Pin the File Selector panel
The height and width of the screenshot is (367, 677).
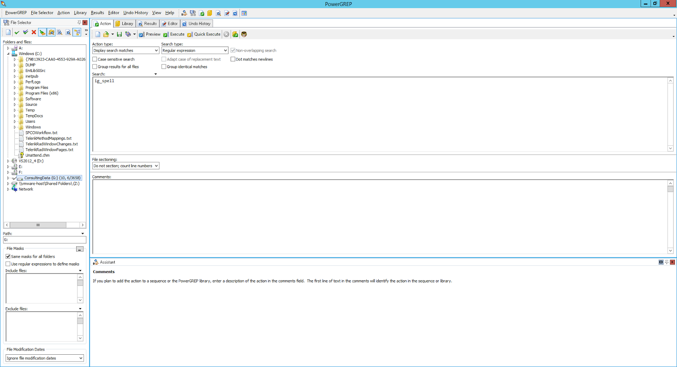click(x=79, y=22)
